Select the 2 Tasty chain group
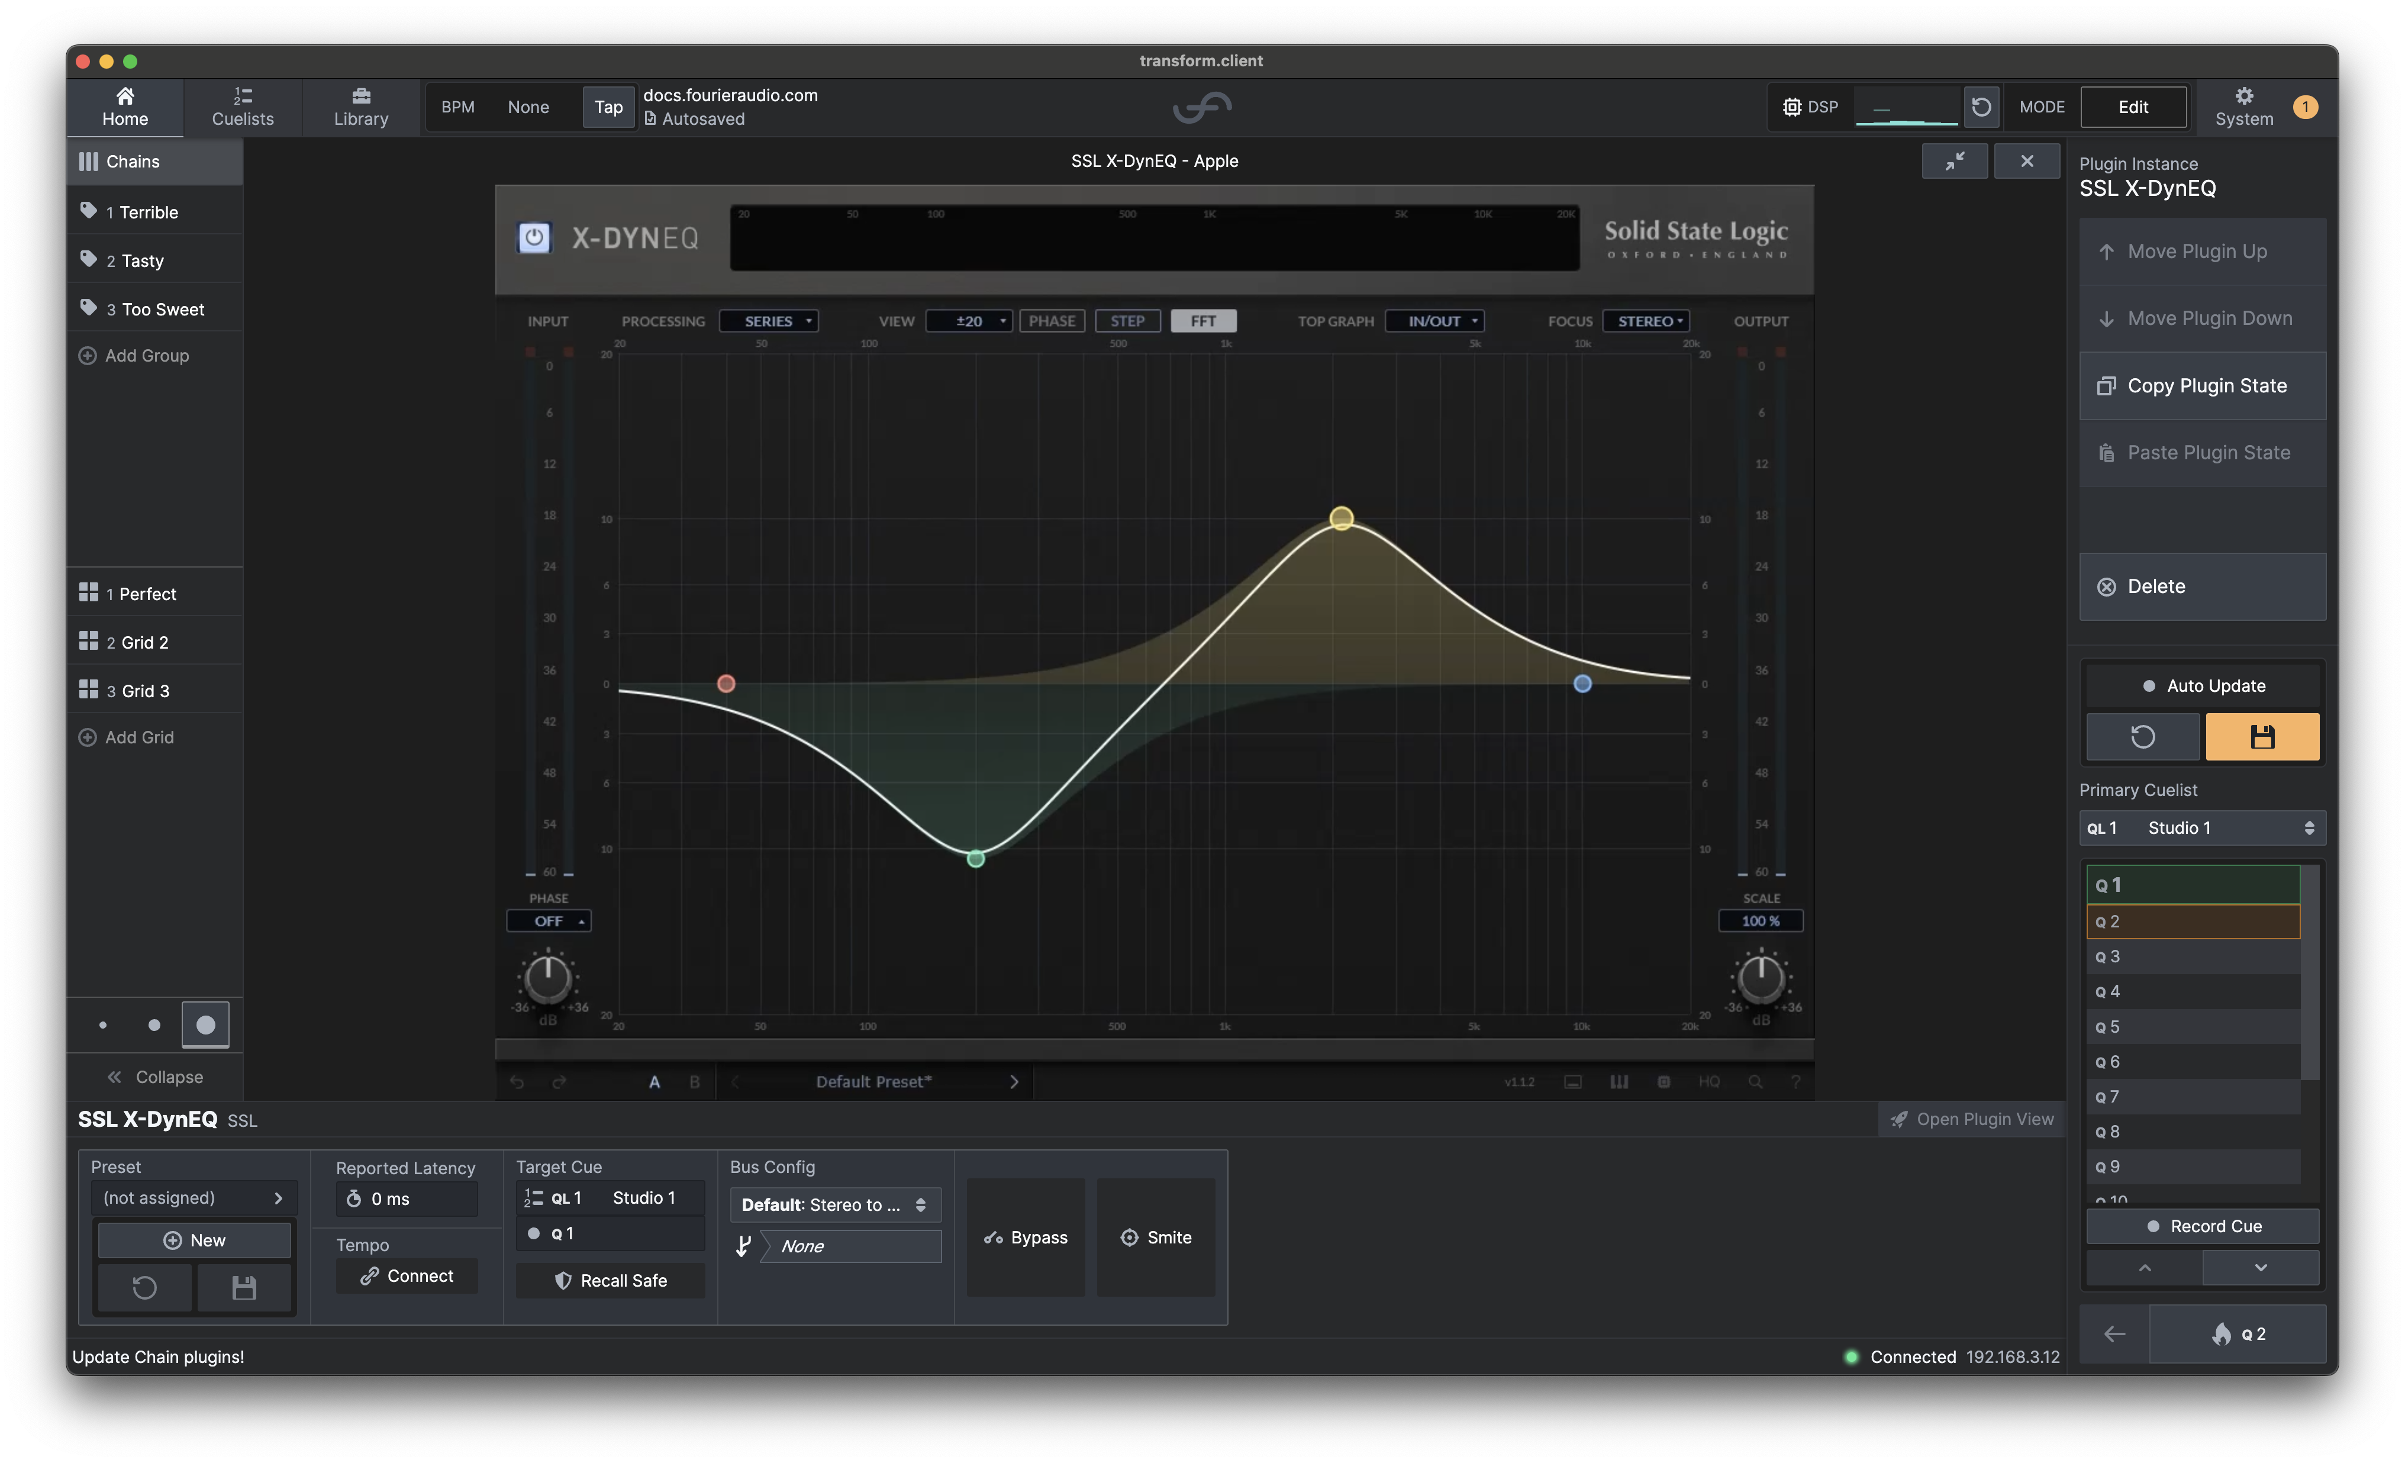Screen dimensions: 2405x1463 pos(154,260)
